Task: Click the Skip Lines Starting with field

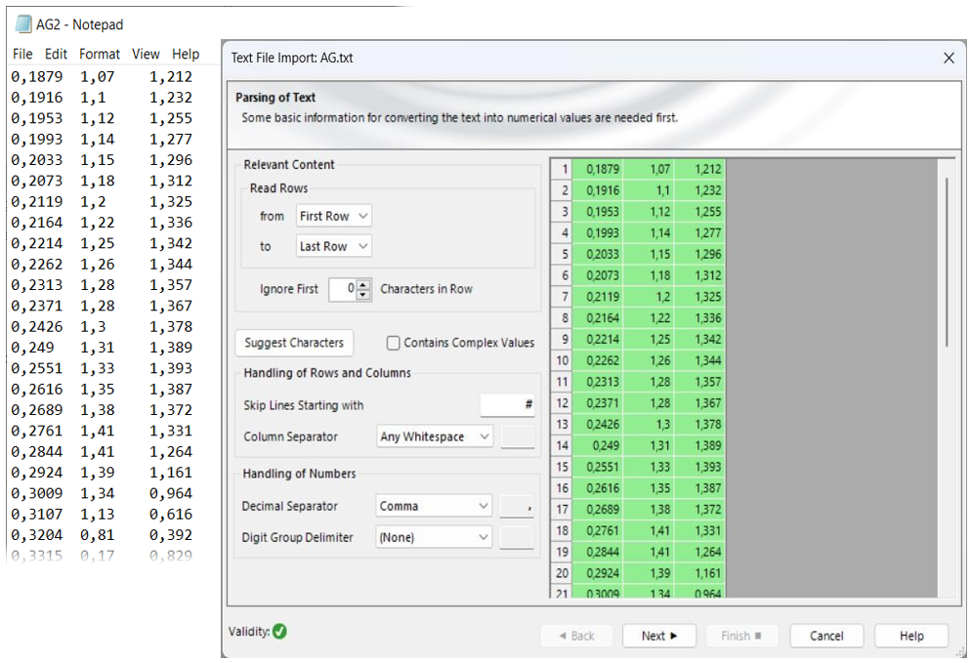Action: [x=507, y=405]
